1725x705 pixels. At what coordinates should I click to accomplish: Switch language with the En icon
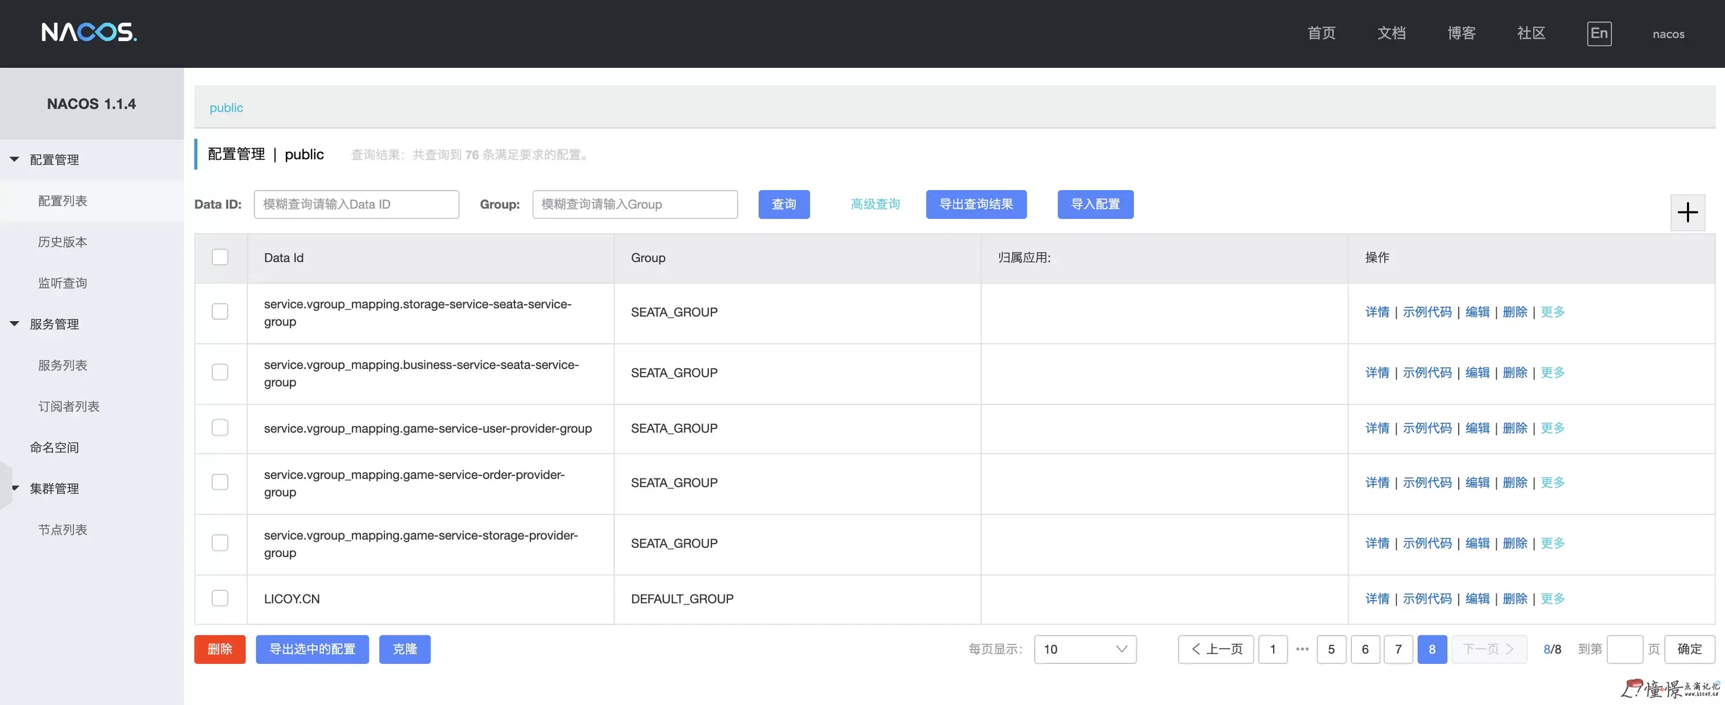click(1598, 34)
